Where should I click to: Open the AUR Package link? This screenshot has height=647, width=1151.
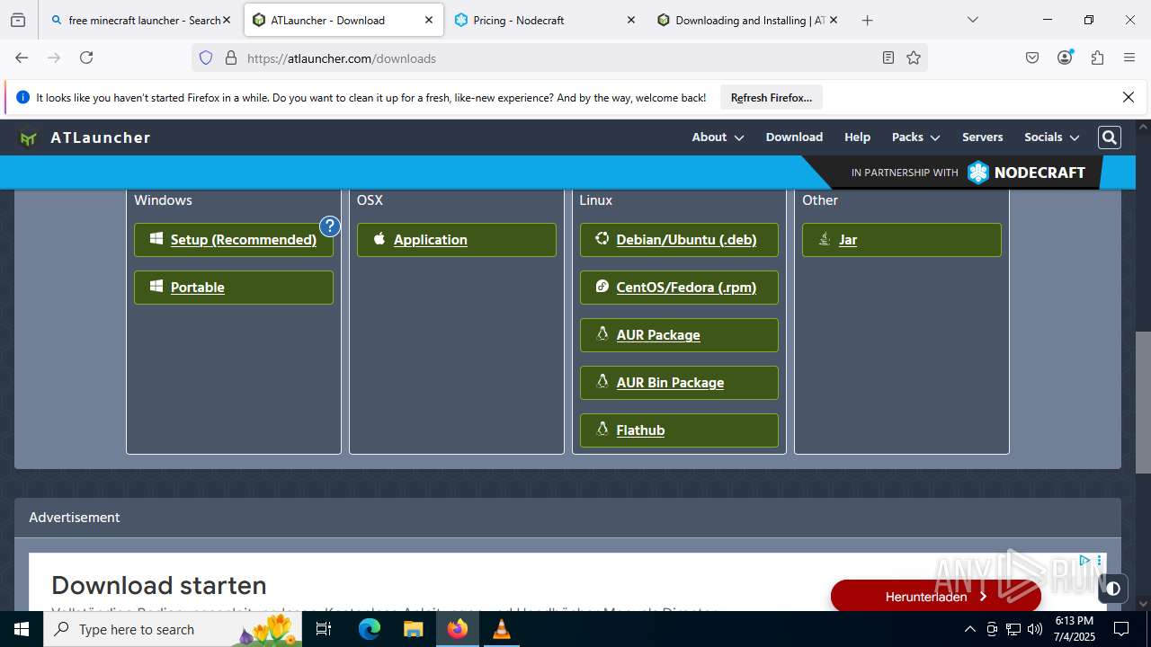click(679, 335)
